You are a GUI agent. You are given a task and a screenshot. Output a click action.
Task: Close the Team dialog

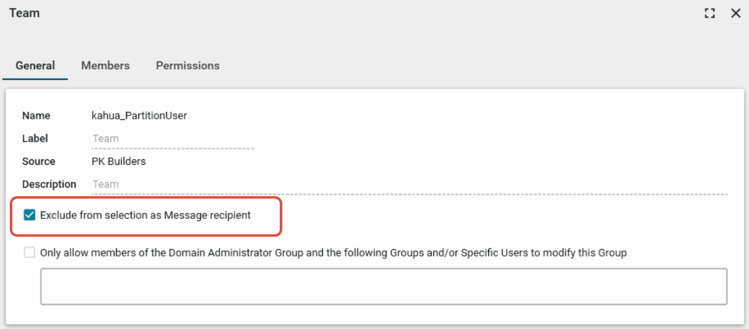pos(735,14)
